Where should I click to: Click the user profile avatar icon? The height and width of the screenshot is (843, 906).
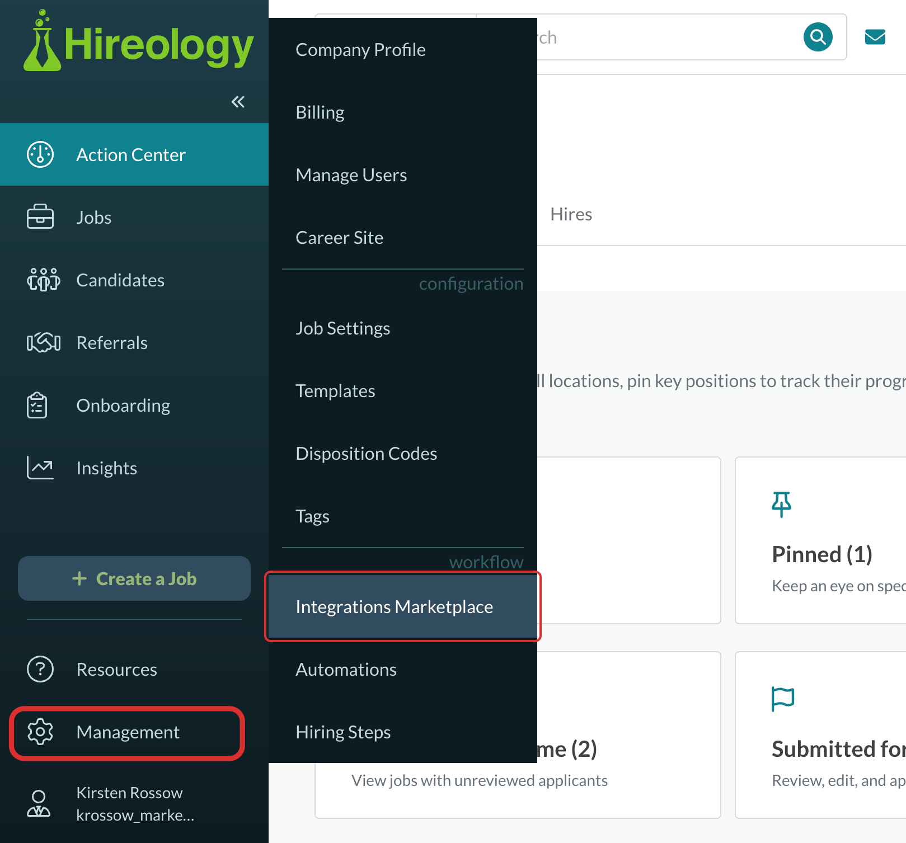tap(39, 803)
